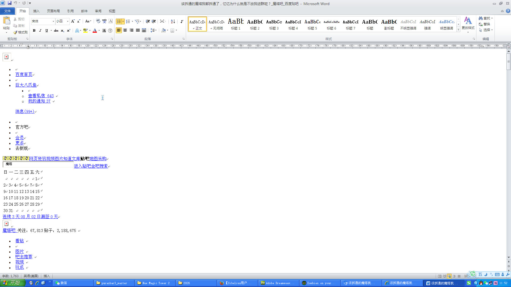Toggle strikethrough formatting
This screenshot has height=287, width=511.
tap(56, 31)
